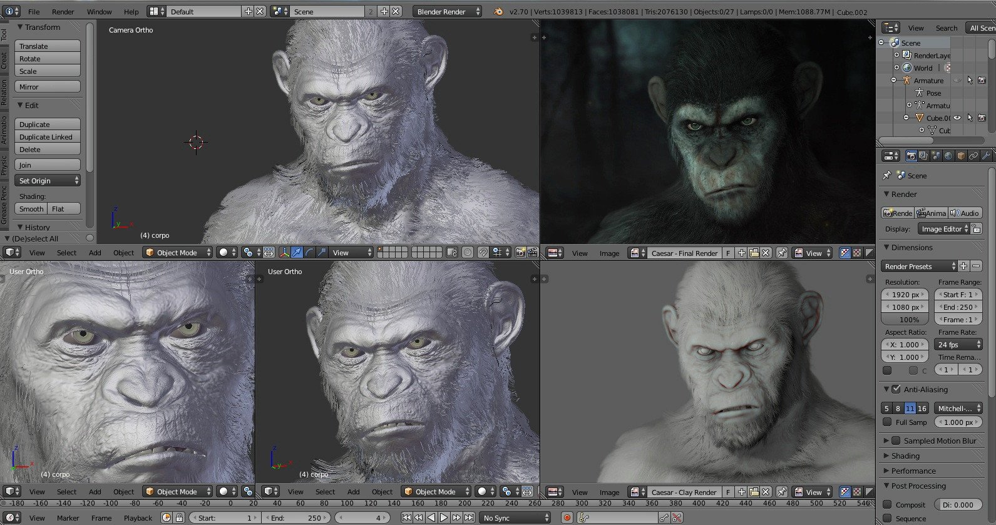Image resolution: width=996 pixels, height=525 pixels.
Task: Click the OpenGL render camera icon in 3D header
Action: coord(520,252)
